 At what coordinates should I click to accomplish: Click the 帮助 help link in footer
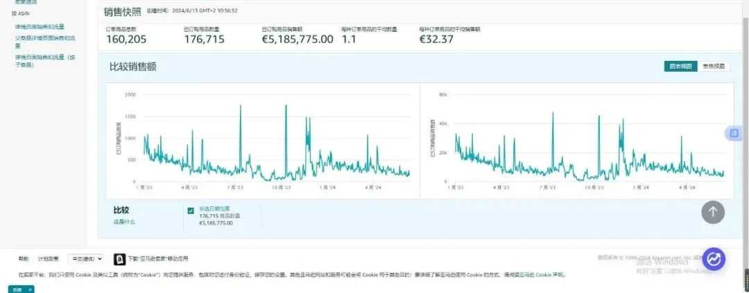(x=24, y=258)
